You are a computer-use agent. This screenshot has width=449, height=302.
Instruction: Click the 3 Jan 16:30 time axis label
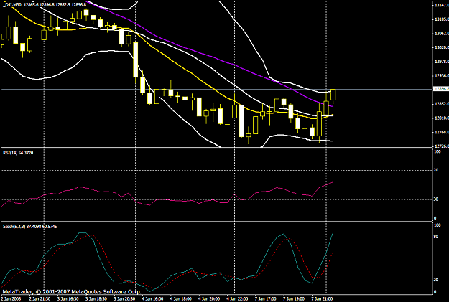click(68, 299)
